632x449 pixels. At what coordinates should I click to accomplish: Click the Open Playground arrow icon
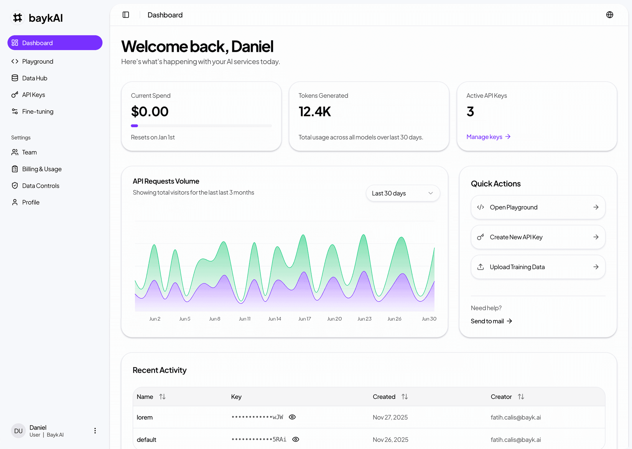pyautogui.click(x=596, y=207)
